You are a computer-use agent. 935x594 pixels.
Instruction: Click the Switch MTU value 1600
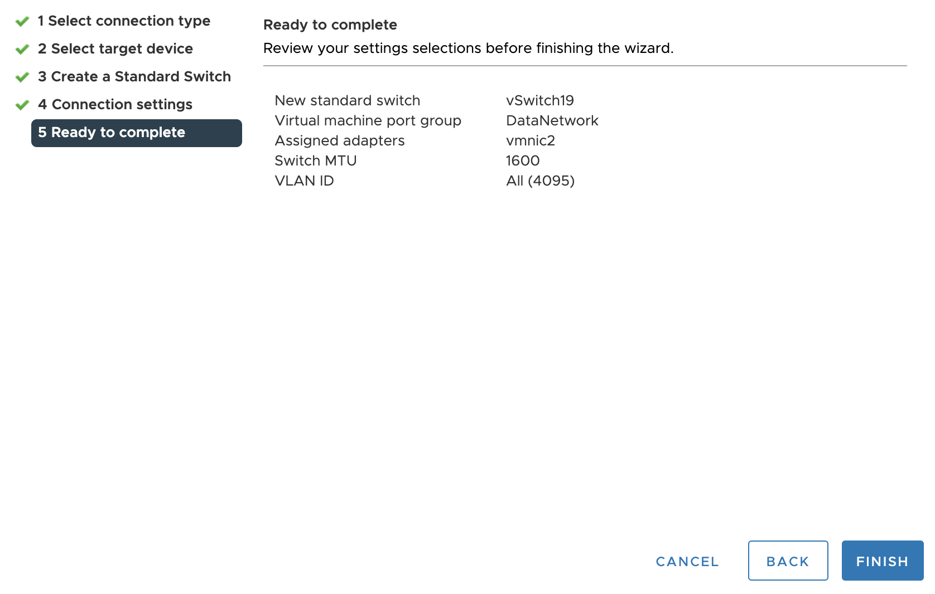coord(522,160)
